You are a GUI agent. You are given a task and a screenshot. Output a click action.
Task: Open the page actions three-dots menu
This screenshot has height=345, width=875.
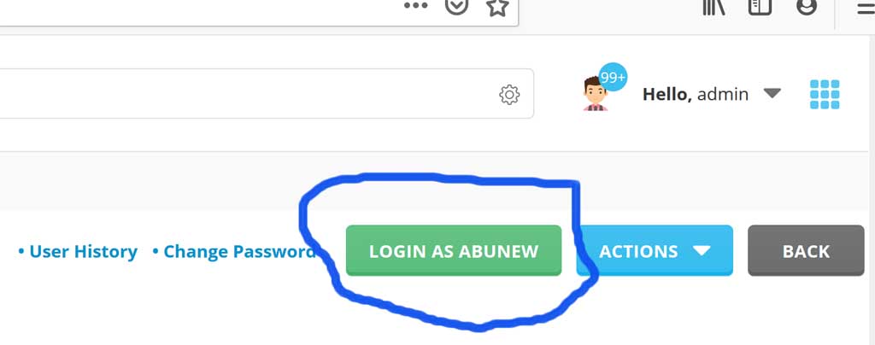pyautogui.click(x=416, y=6)
